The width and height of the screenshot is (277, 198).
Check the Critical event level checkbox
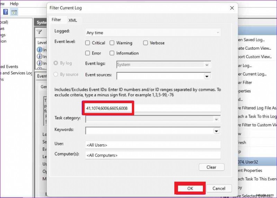(x=88, y=43)
